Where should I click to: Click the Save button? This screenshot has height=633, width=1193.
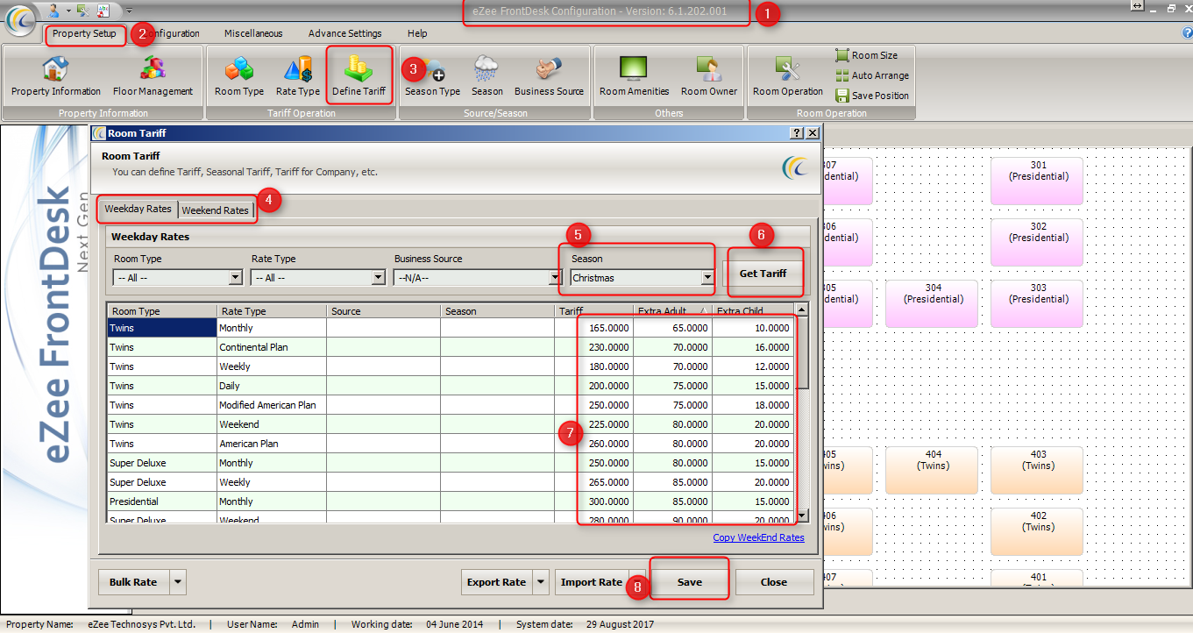point(689,582)
